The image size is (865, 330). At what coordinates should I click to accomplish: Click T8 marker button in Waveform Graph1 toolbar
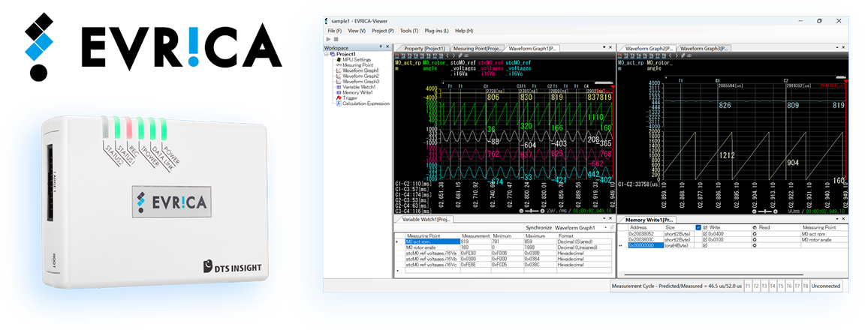tap(440, 55)
